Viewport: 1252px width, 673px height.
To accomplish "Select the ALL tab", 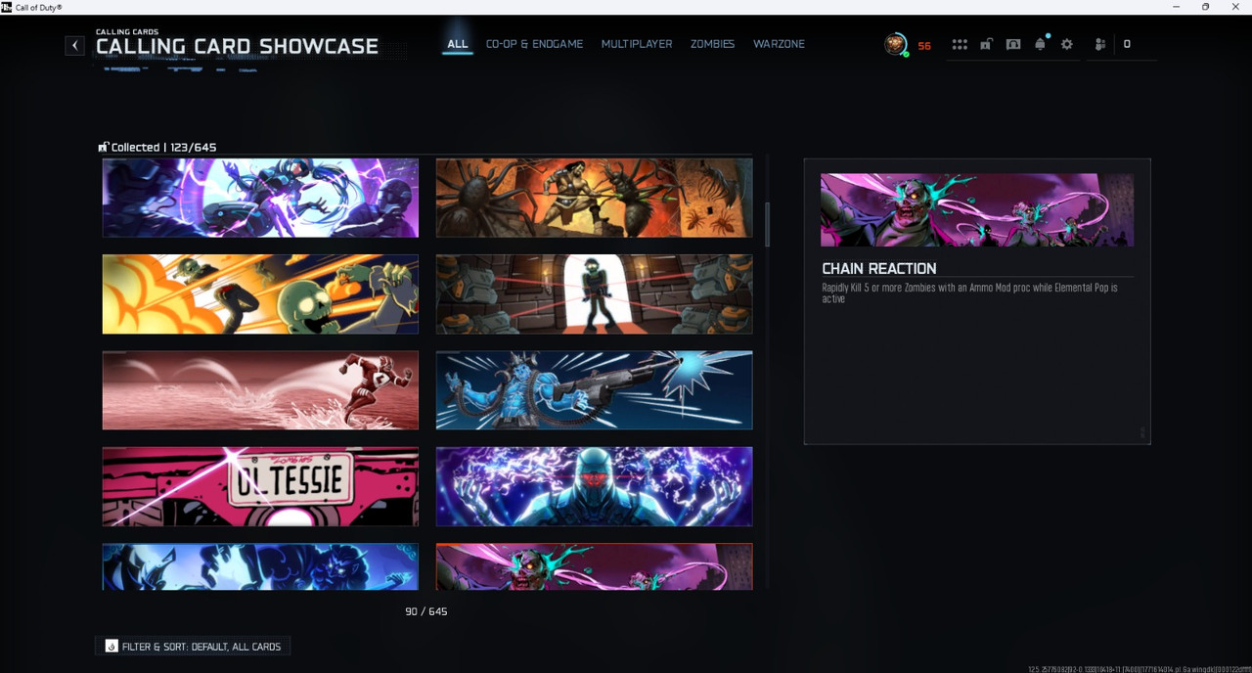I will click(x=458, y=44).
